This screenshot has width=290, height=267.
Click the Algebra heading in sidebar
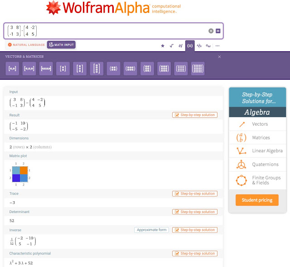257,112
